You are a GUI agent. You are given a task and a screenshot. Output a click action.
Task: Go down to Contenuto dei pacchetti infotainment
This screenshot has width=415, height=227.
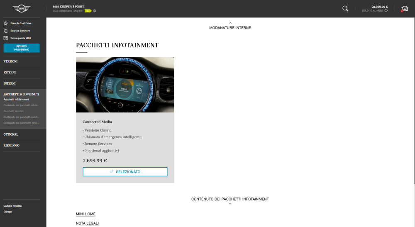pyautogui.click(x=230, y=201)
